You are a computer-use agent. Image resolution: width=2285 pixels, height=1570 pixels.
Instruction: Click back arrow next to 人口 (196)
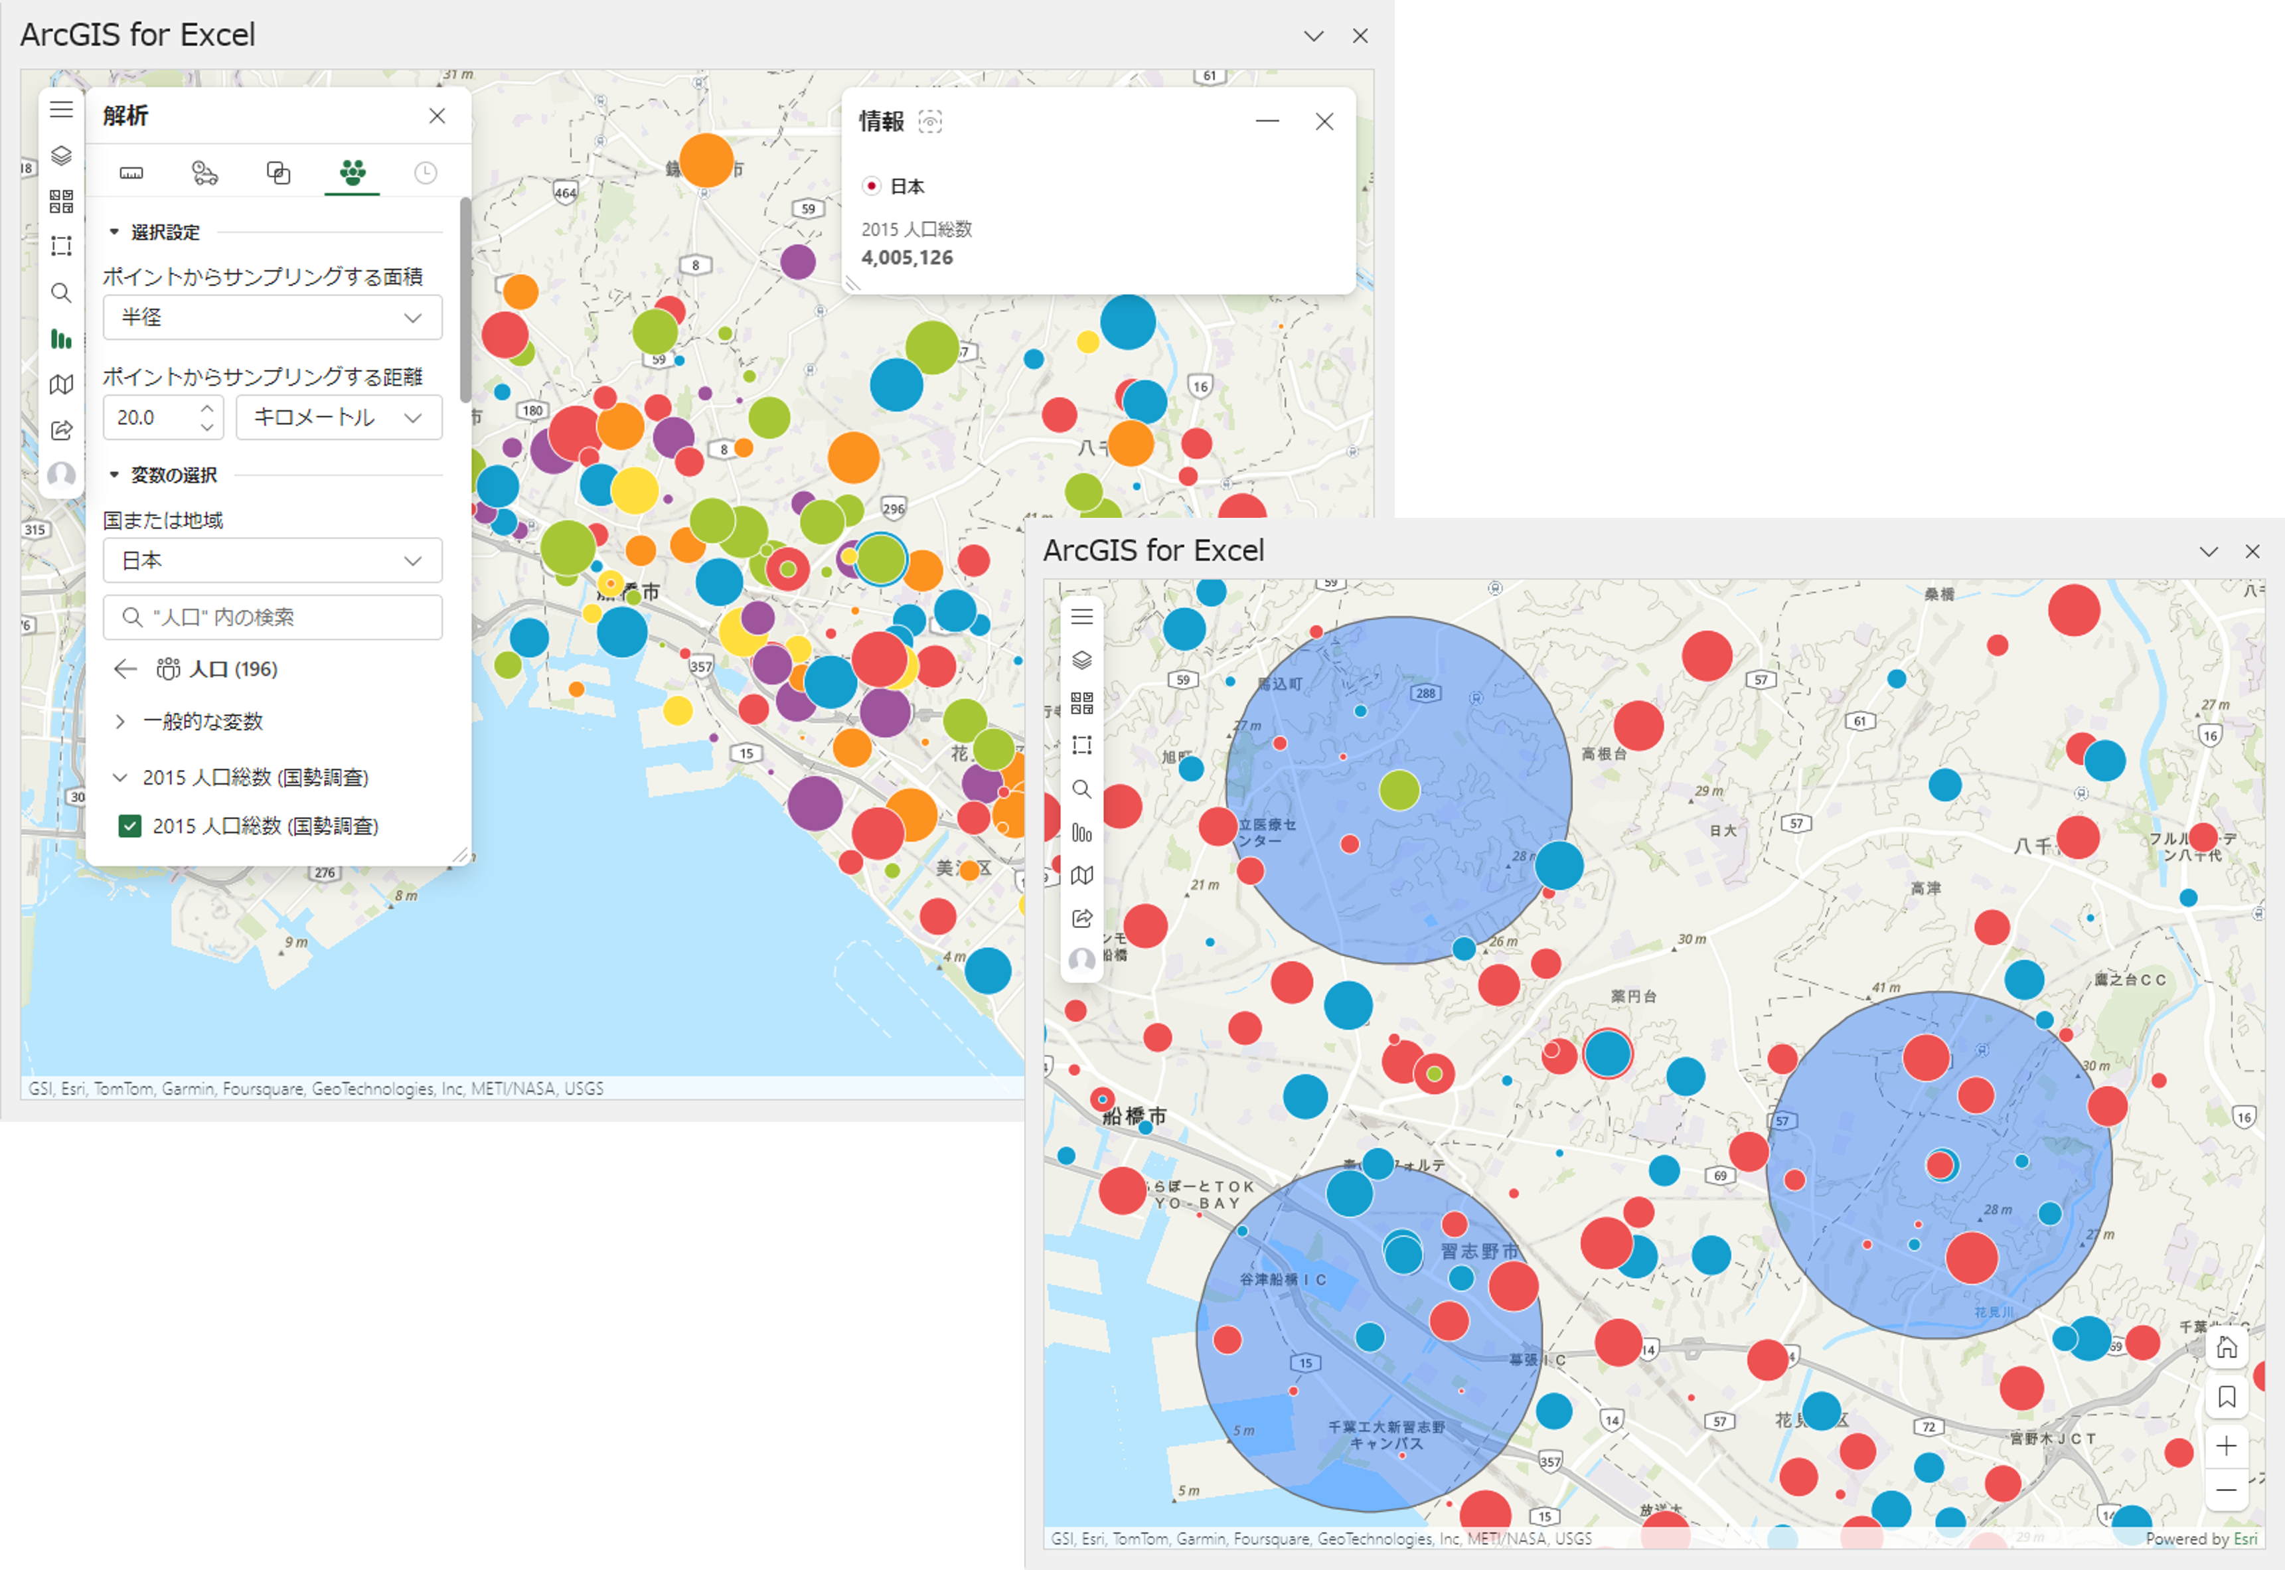click(125, 669)
